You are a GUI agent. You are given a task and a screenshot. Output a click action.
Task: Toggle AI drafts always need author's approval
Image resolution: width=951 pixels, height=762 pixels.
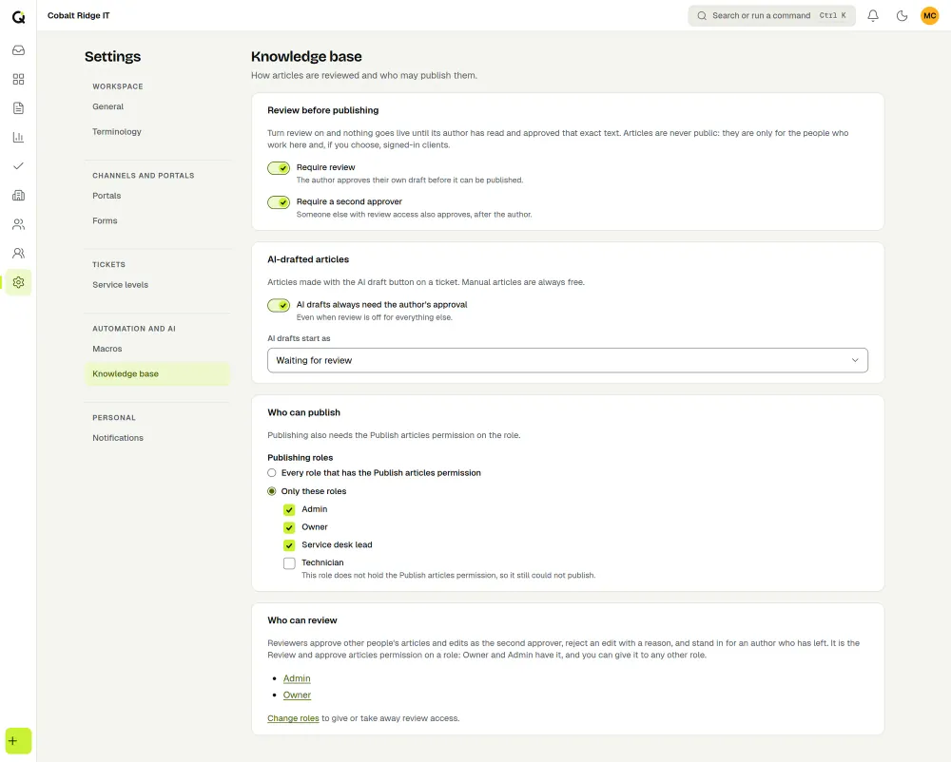279,305
